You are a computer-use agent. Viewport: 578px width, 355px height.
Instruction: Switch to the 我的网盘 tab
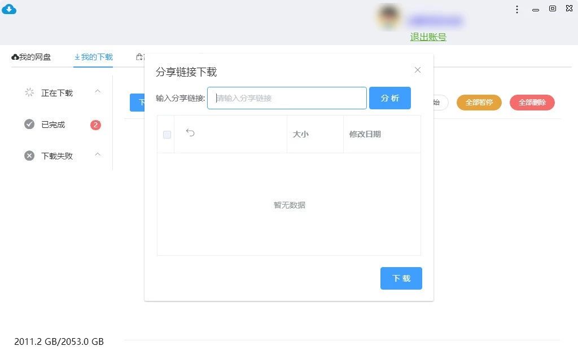click(x=31, y=57)
